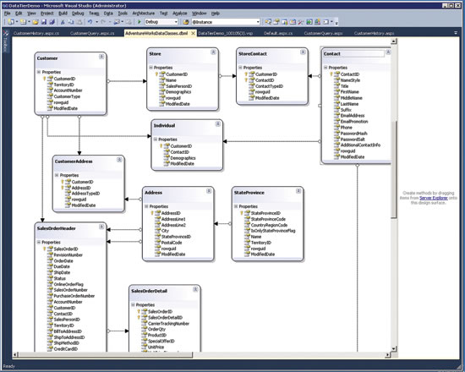Screen dimensions: 465x372
Task: Select the Customer class title
Action: coord(47,58)
